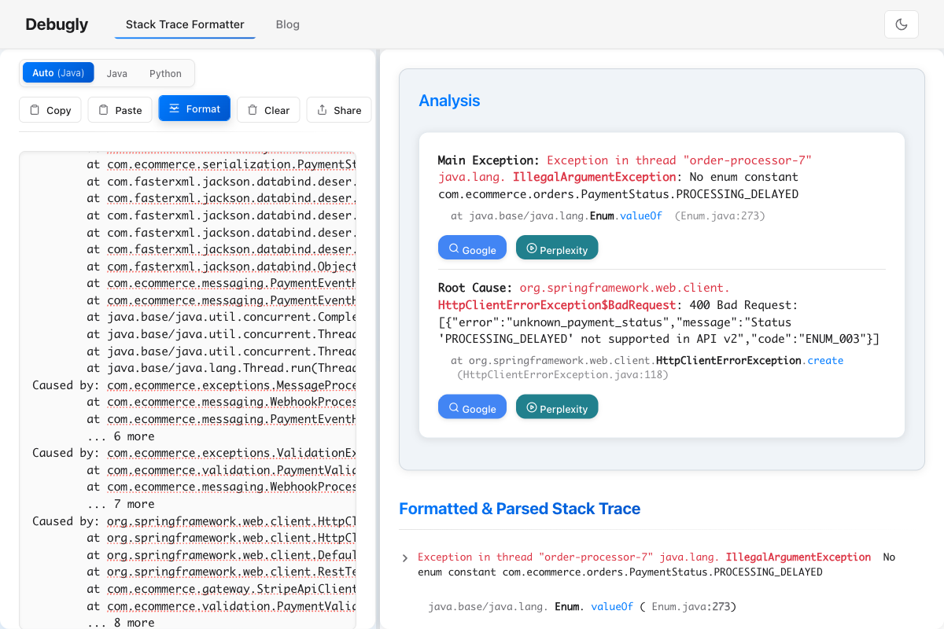Click the Debugly logo
Screen dimensions: 944x629
[57, 24]
